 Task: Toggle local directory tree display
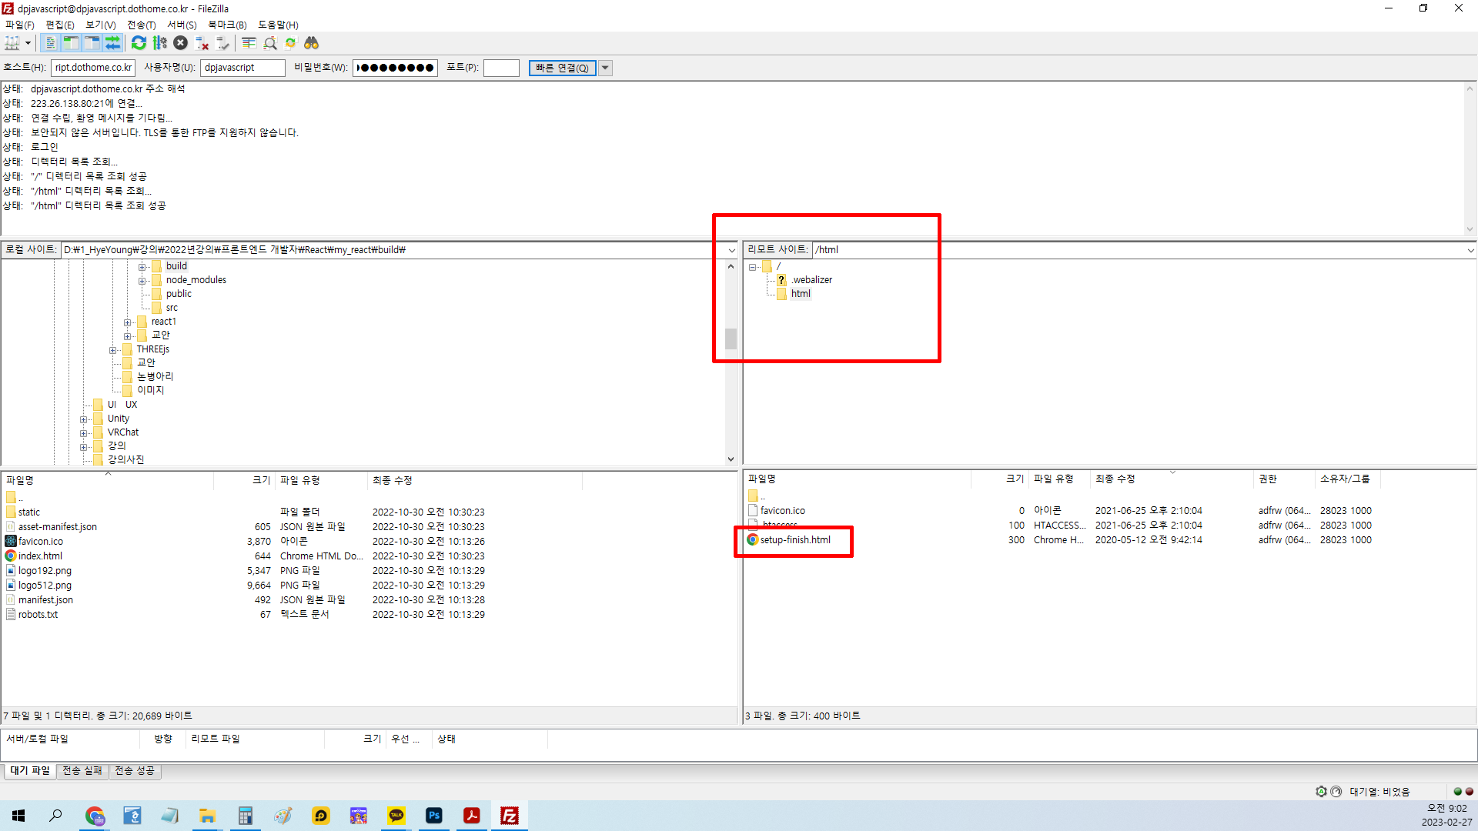click(x=71, y=43)
